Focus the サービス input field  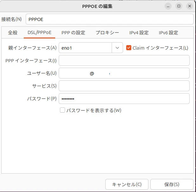(x=124, y=86)
